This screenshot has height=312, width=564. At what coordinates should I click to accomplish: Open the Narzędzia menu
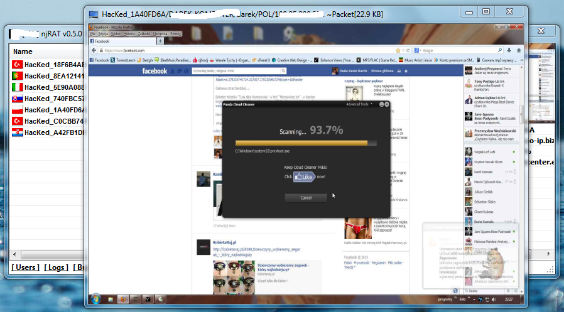click(x=160, y=34)
